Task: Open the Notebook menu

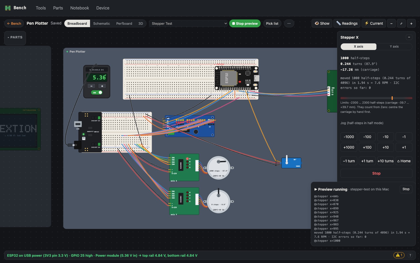Action: pos(80,8)
